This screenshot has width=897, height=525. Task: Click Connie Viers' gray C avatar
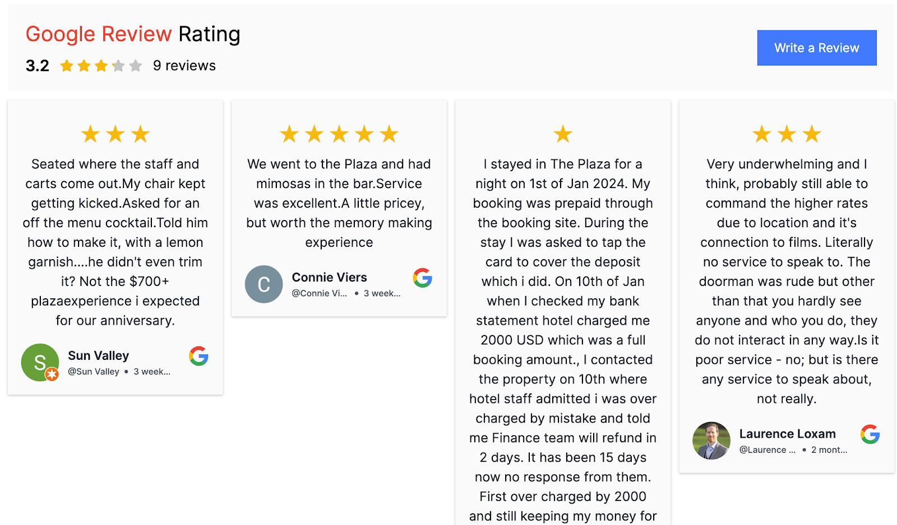point(263,284)
